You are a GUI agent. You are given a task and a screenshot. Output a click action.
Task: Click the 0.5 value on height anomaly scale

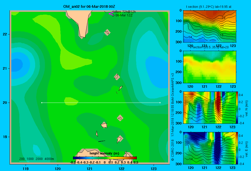pyautogui.click(x=136, y=162)
